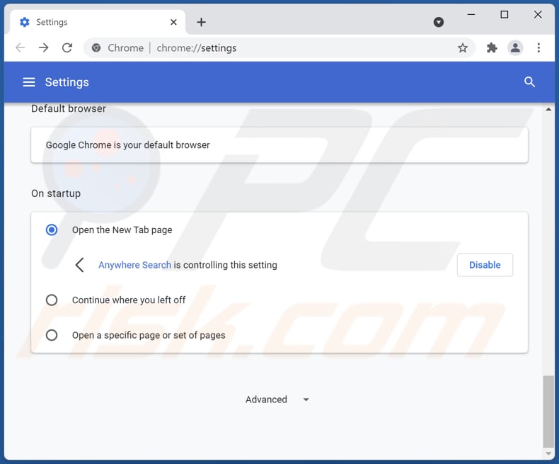The height and width of the screenshot is (464, 559).
Task: Bookmark this page with star icon
Action: [x=462, y=48]
